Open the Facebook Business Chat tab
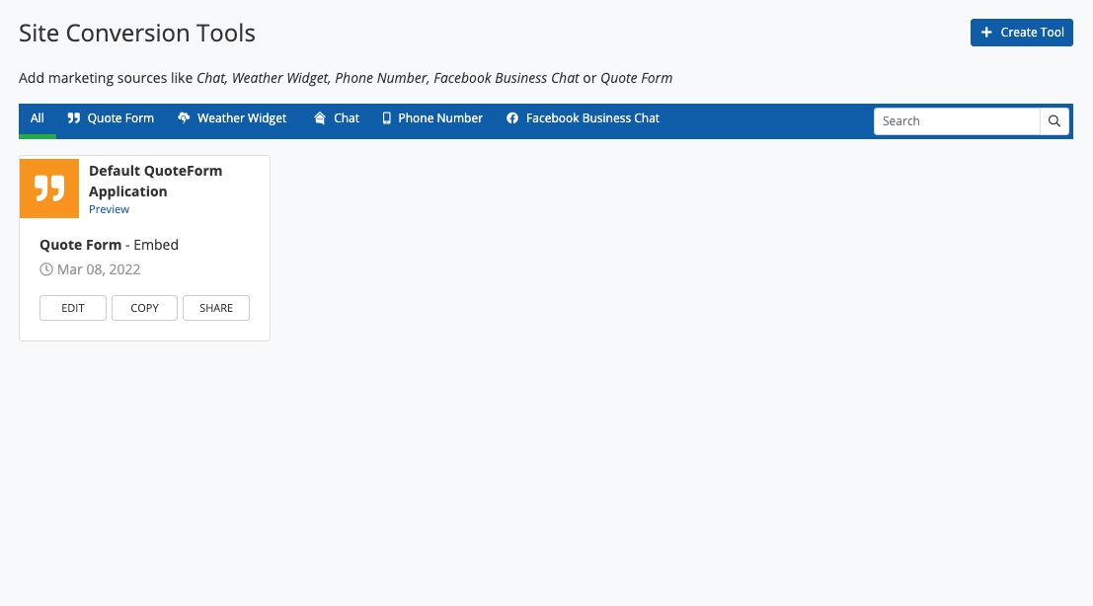 tap(591, 118)
